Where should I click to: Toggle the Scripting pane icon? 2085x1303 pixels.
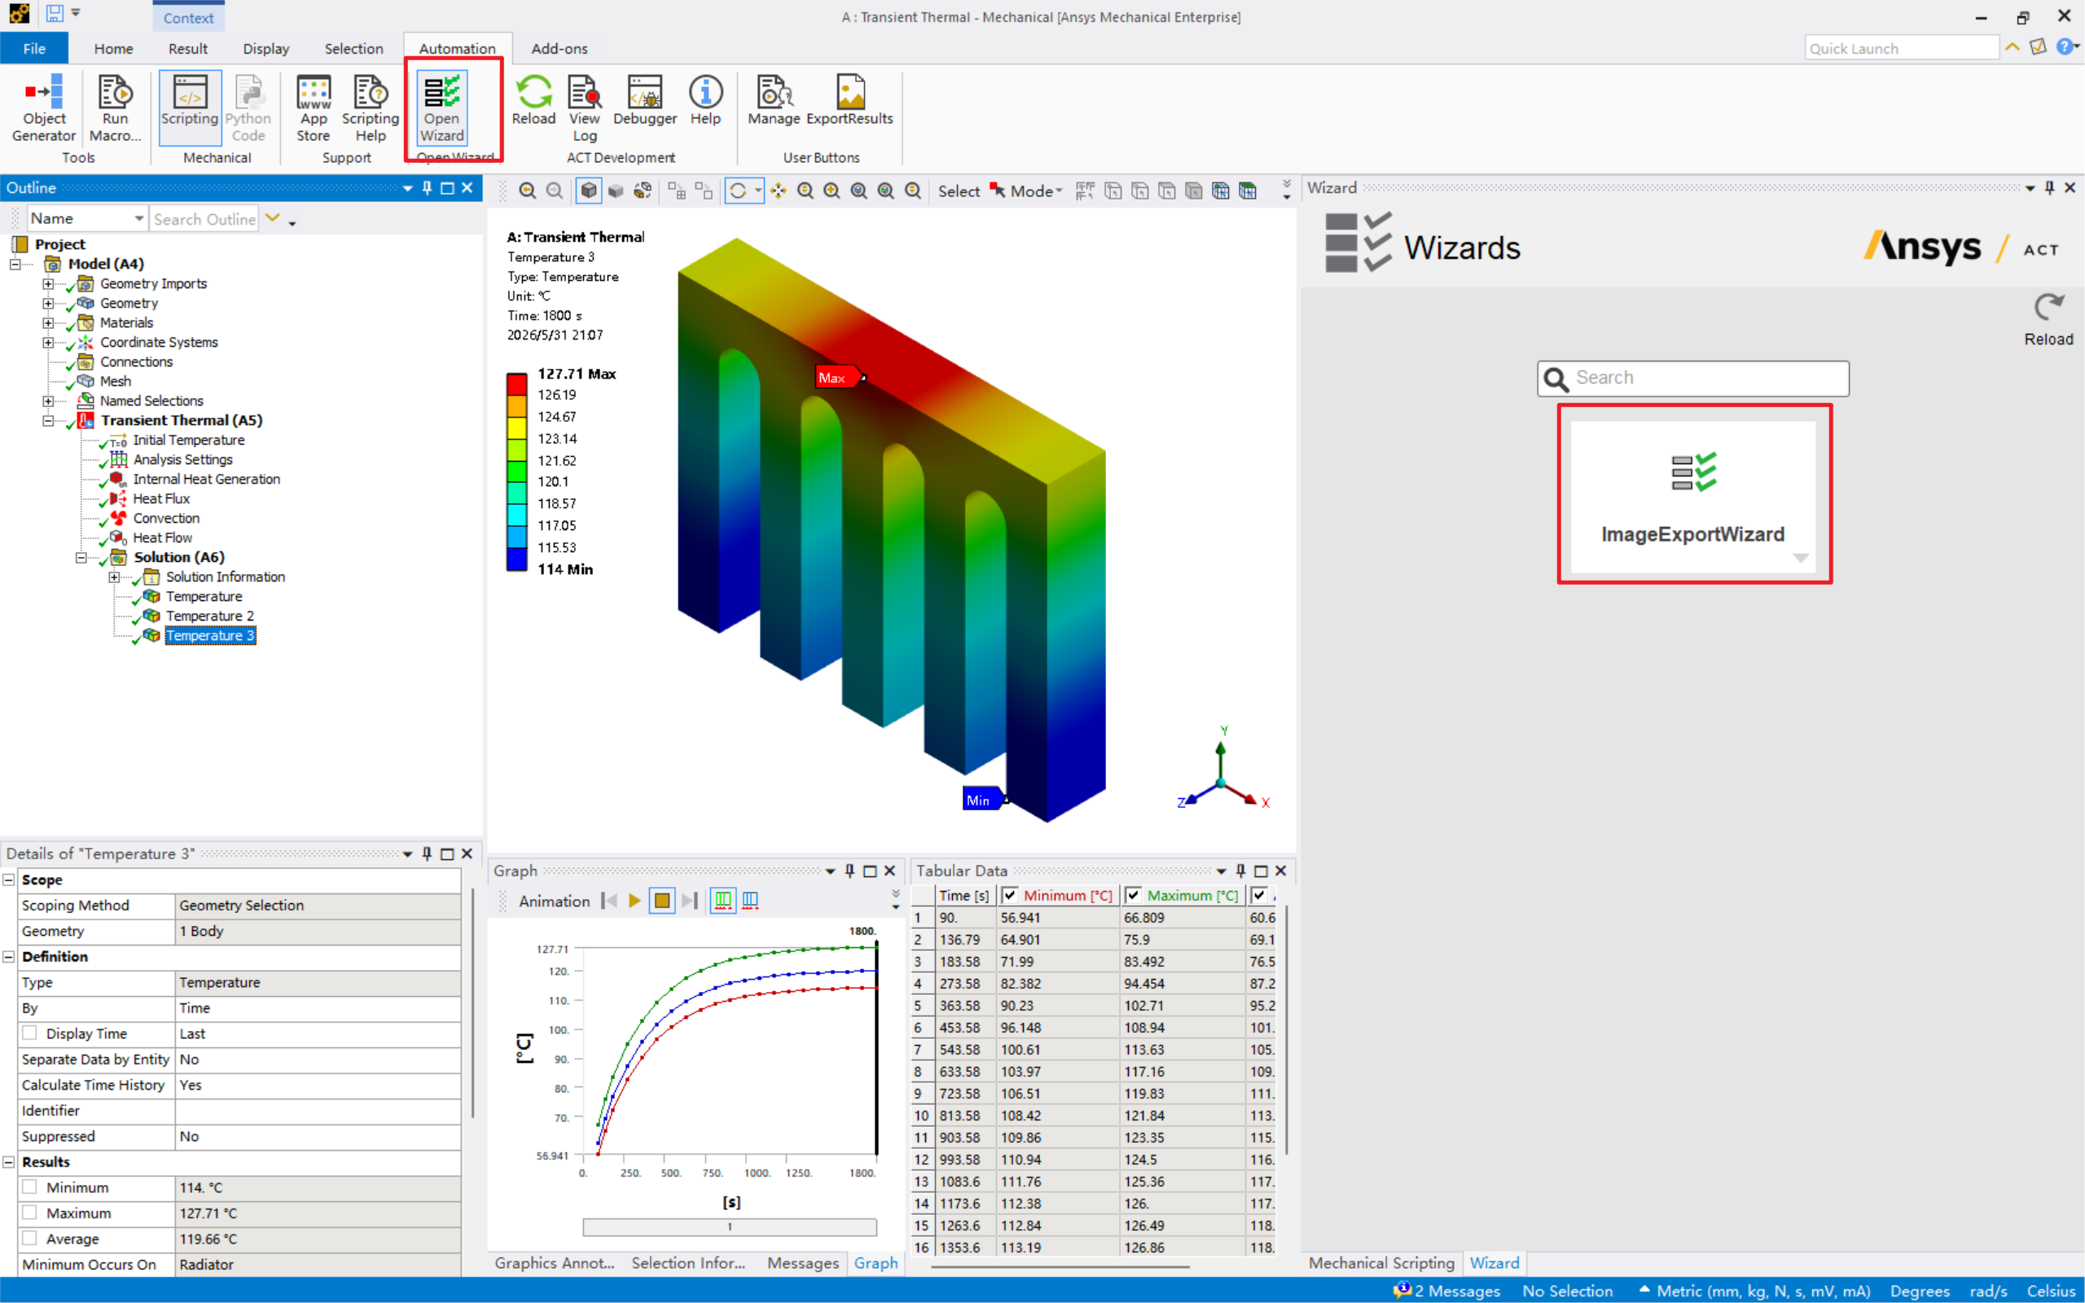(x=190, y=107)
